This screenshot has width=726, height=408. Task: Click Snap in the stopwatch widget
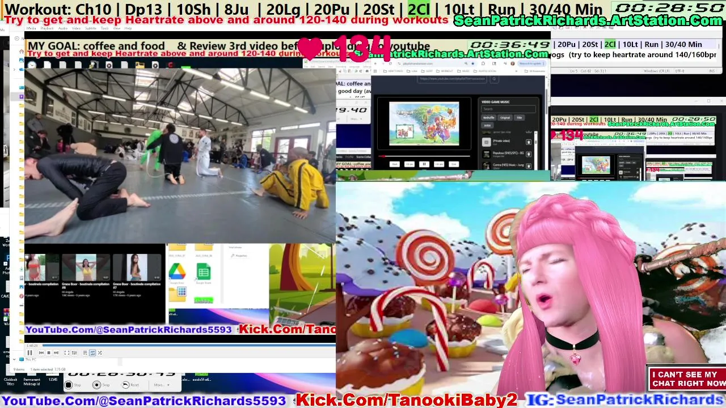(x=101, y=385)
